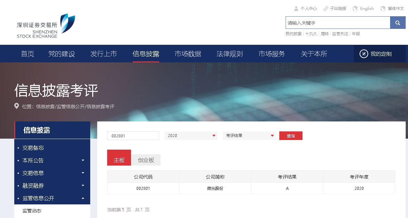Open 子站链接 link
Image resolution: width=408 pixels, height=218 pixels.
[x=338, y=9]
